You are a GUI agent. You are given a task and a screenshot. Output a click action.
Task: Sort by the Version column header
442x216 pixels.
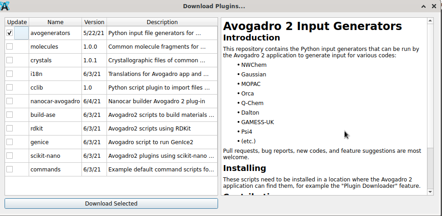coord(94,22)
